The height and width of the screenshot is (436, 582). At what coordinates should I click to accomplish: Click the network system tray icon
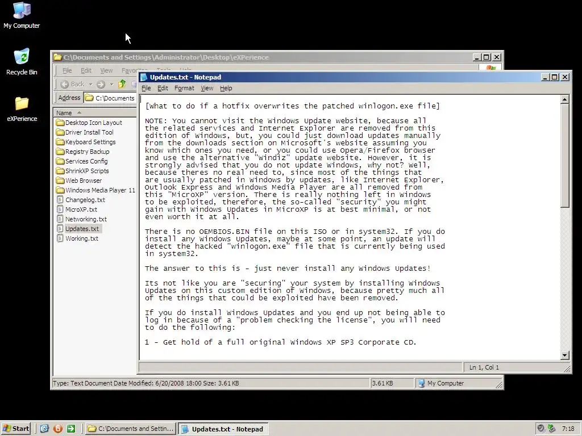pyautogui.click(x=551, y=428)
